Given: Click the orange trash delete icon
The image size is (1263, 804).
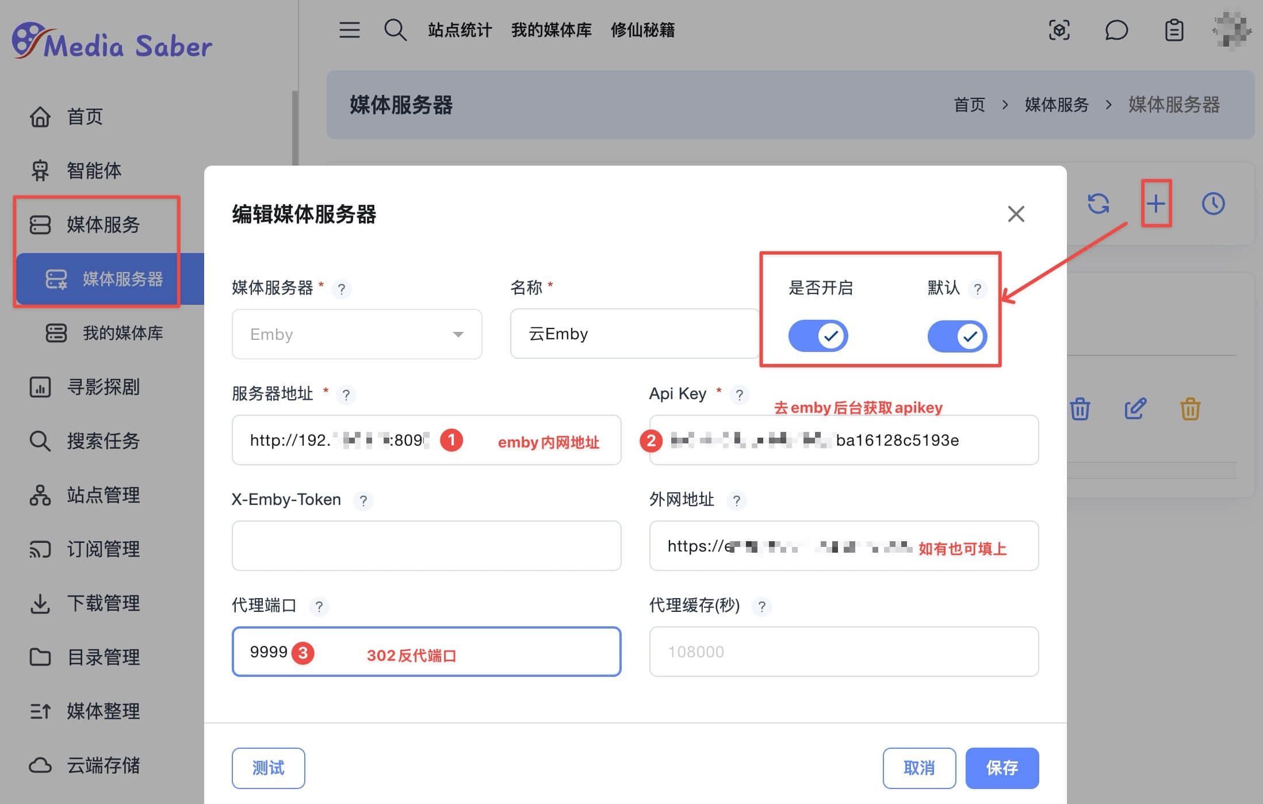Looking at the screenshot, I should point(1190,409).
